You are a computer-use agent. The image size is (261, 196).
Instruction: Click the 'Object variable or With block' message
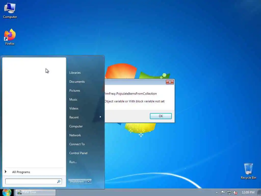coord(135,101)
